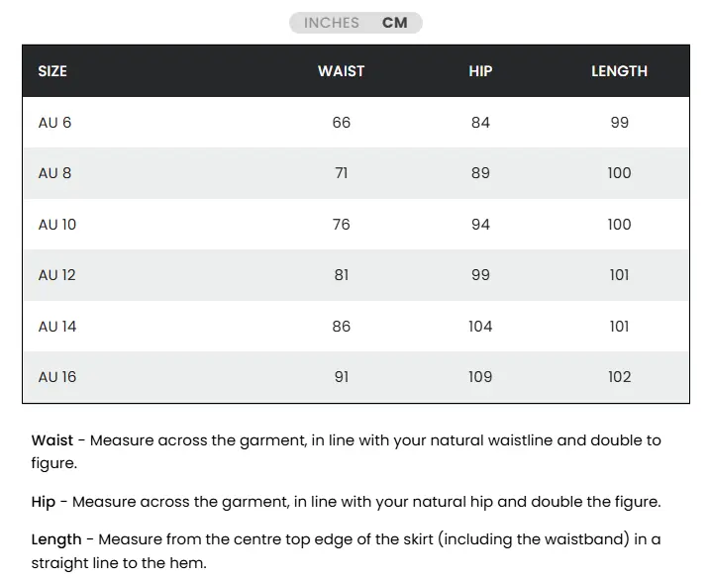Click the HIP column header

tap(480, 71)
